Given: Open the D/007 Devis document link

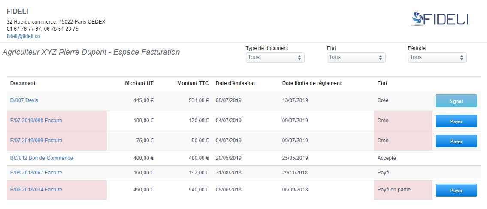Looking at the screenshot, I should coord(24,100).
